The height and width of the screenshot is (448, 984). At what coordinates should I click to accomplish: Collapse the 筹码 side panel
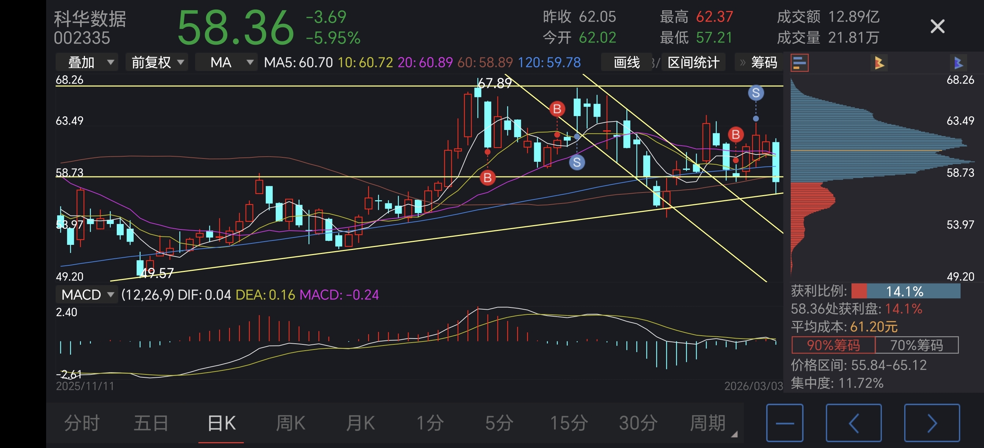click(x=758, y=62)
